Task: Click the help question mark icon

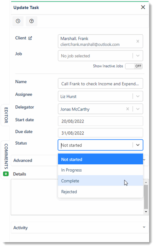Action: click(x=32, y=21)
